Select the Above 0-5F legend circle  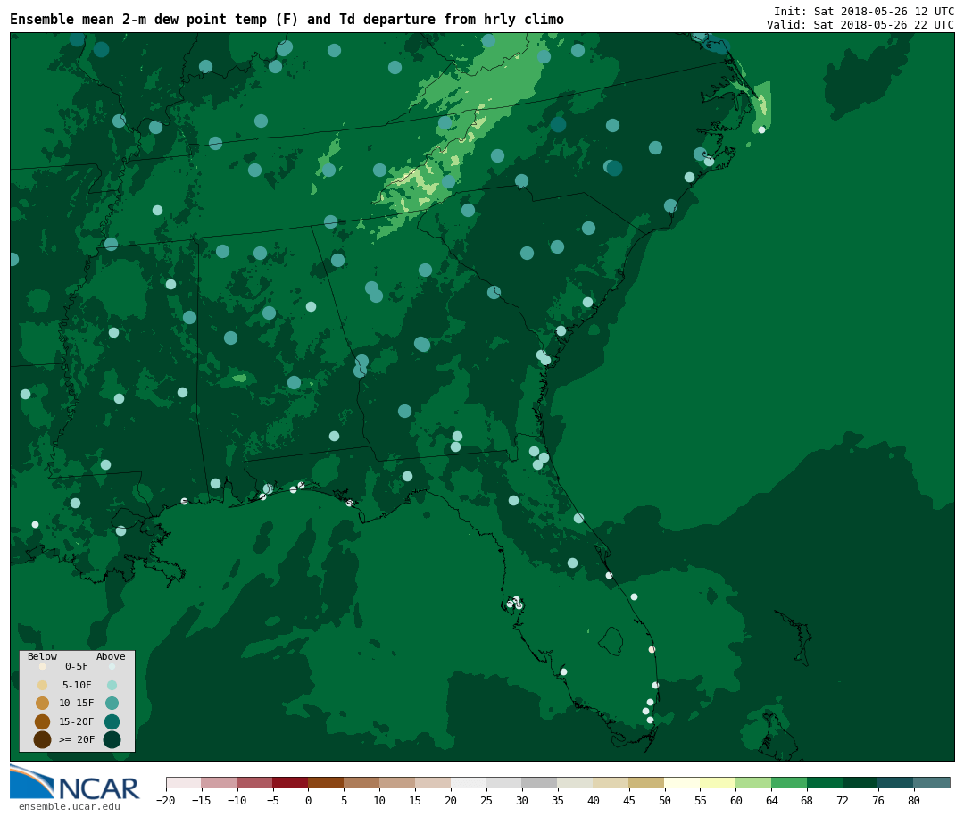(112, 667)
